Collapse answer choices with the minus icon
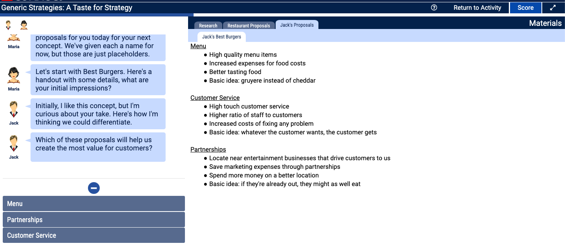The width and height of the screenshot is (565, 246). (94, 188)
